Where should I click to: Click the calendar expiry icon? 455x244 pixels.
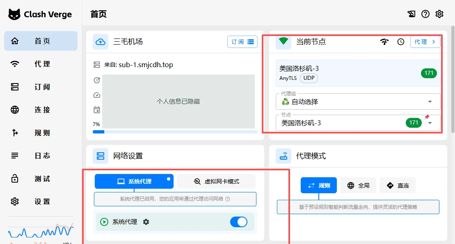(x=97, y=110)
